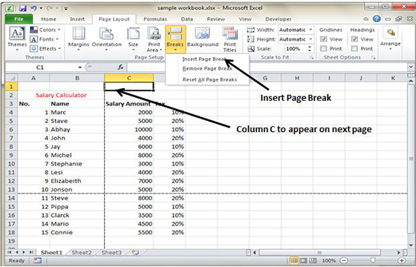Image resolution: width=416 pixels, height=267 pixels.
Task: Expand the formula bar
Action: pyautogui.click(x=412, y=67)
